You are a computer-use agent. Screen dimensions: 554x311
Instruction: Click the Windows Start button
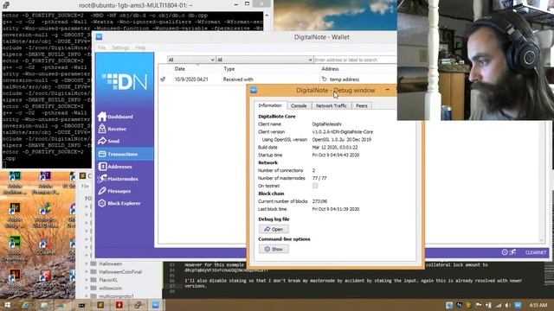click(7, 305)
